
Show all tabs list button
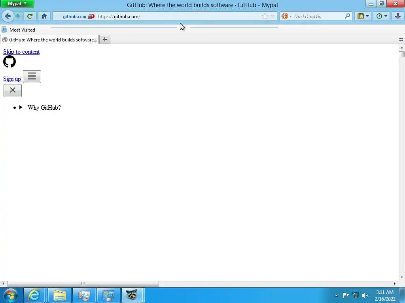(401, 39)
